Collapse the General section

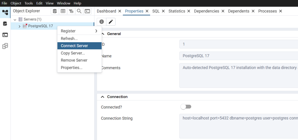coord(103,34)
